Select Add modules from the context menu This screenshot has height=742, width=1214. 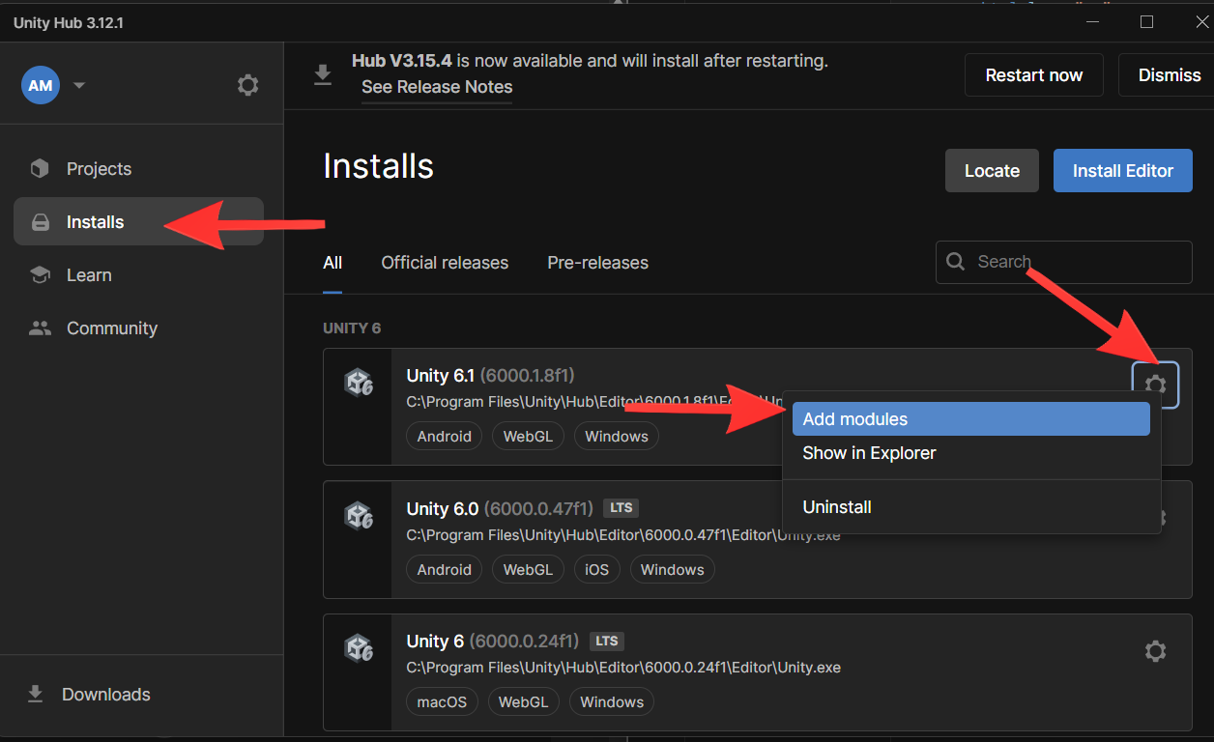[854, 418]
